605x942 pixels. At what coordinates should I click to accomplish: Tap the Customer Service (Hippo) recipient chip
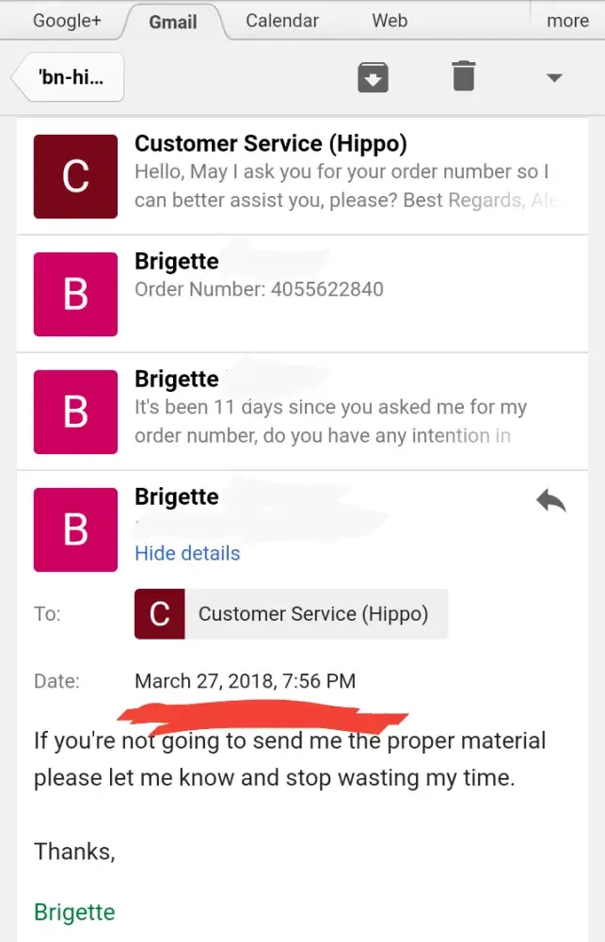point(312,614)
